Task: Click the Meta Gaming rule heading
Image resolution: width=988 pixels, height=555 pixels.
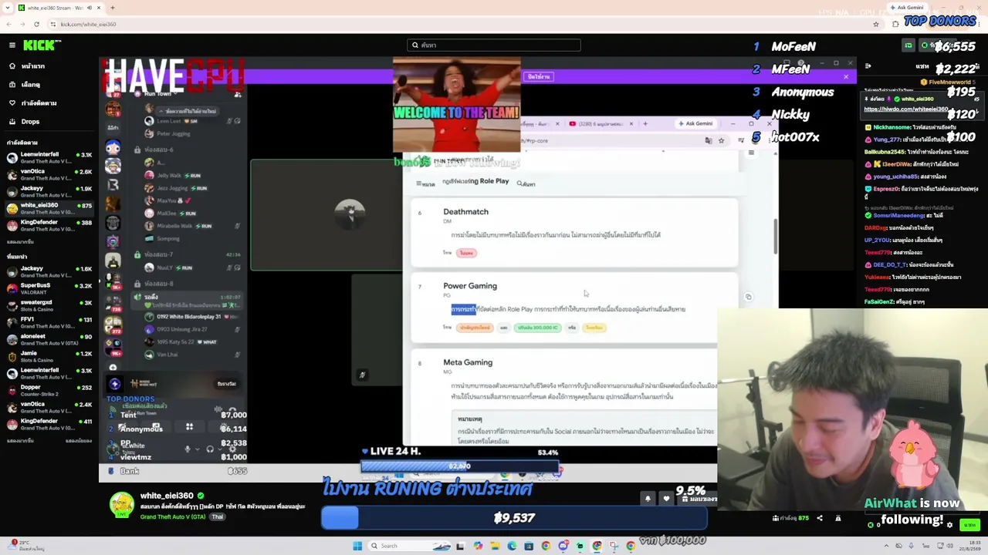Action: [x=468, y=362]
